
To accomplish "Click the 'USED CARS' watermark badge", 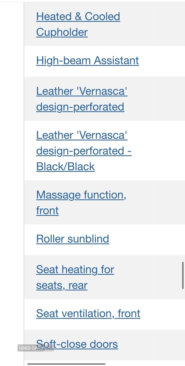I will click(31, 348).
